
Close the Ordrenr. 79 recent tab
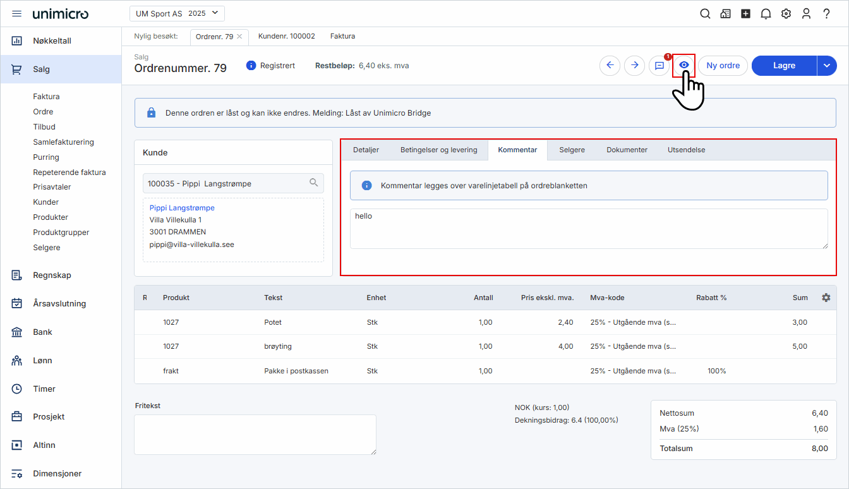239,37
